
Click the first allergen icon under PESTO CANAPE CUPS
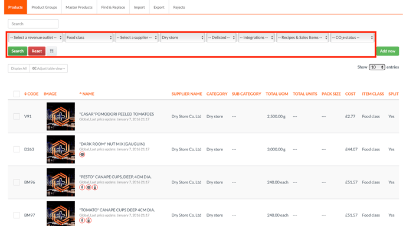pyautogui.click(x=82, y=188)
